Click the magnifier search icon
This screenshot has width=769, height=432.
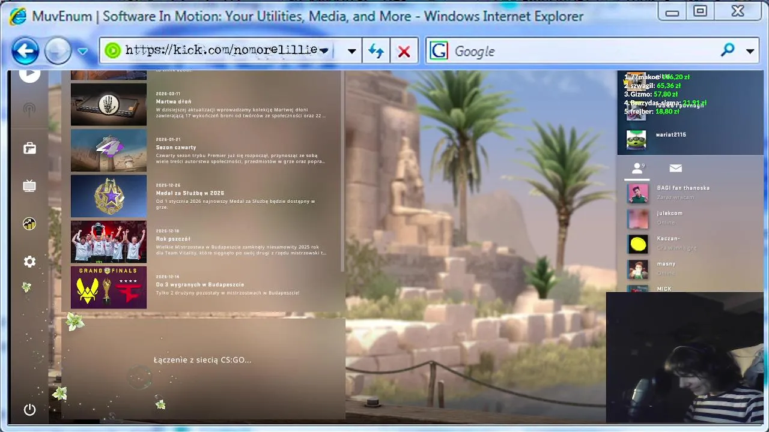(728, 50)
